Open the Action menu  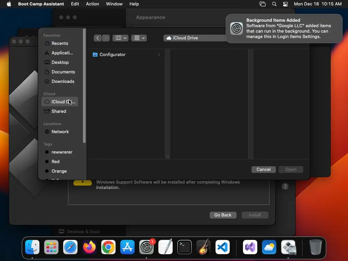pos(92,4)
